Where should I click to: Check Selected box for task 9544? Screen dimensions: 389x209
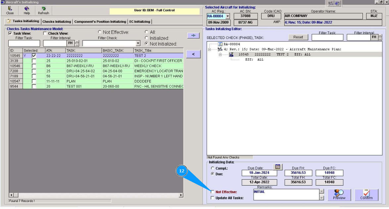point(34,86)
